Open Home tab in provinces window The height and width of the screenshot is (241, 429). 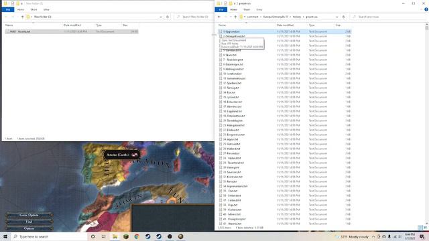point(234,9)
